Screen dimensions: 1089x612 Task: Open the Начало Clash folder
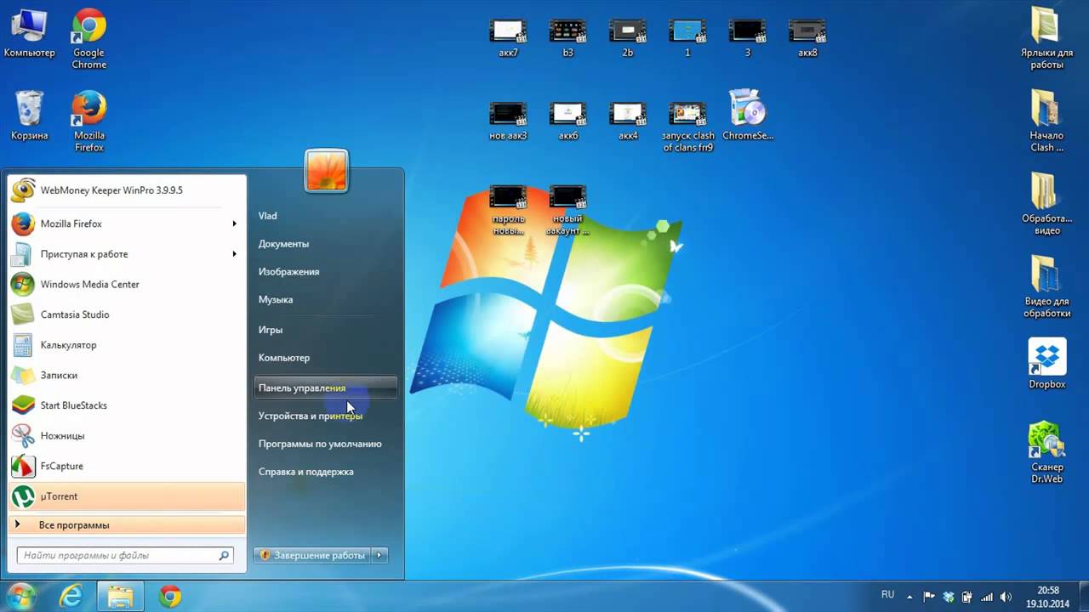coord(1046,122)
